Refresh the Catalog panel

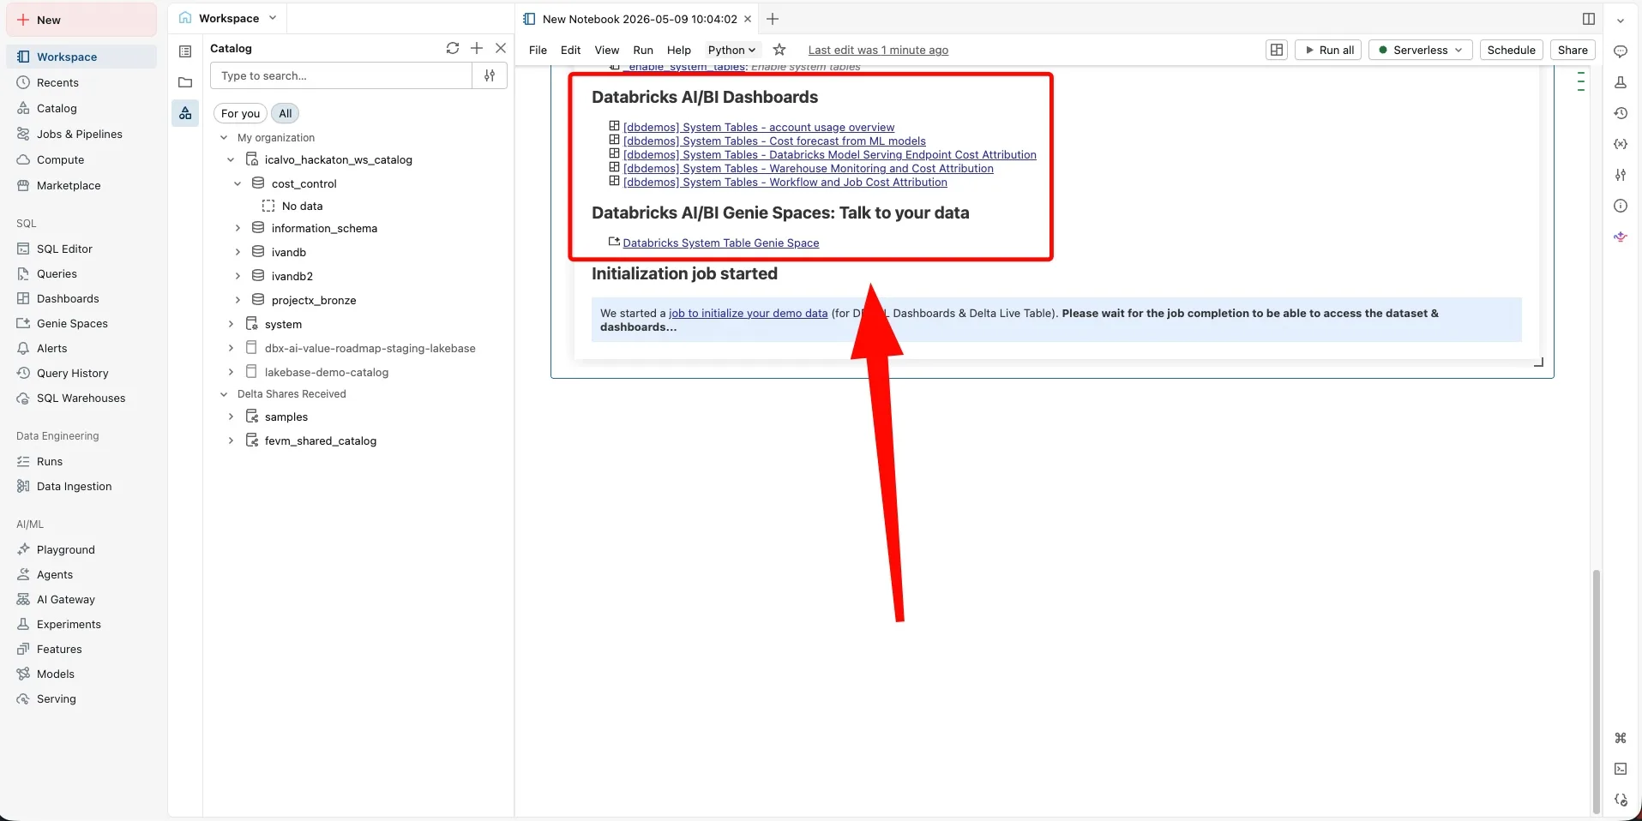[453, 48]
